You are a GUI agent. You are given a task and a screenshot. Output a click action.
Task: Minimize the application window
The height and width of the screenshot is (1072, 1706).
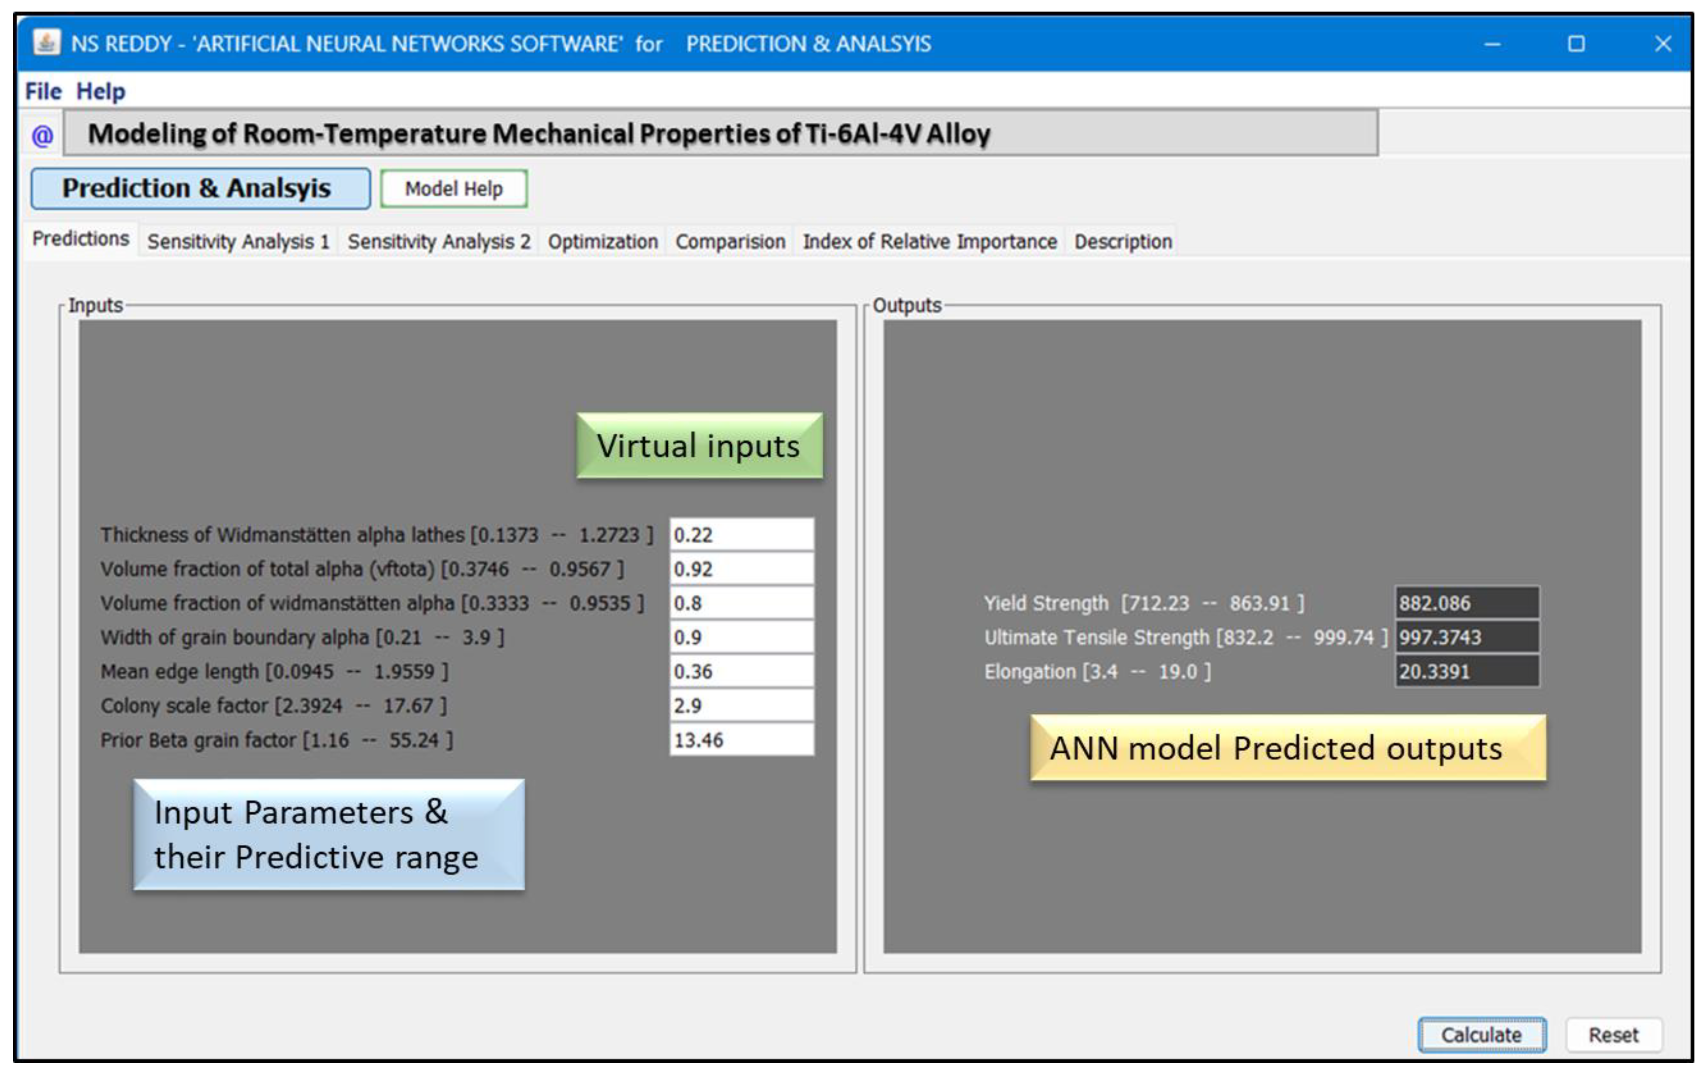1492,44
